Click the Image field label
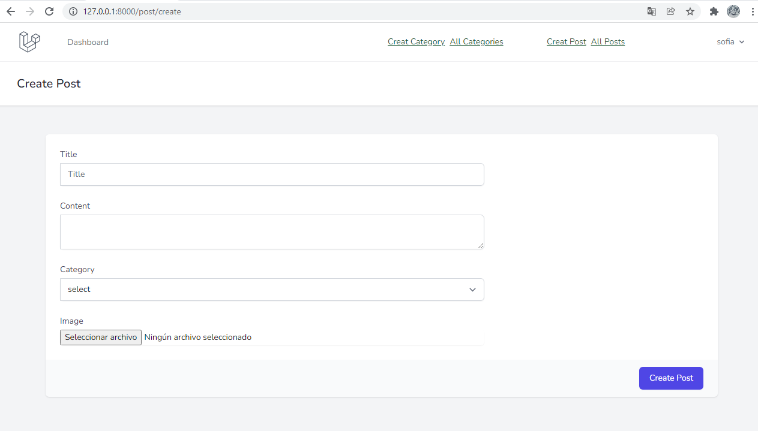The height and width of the screenshot is (431, 758). [71, 321]
